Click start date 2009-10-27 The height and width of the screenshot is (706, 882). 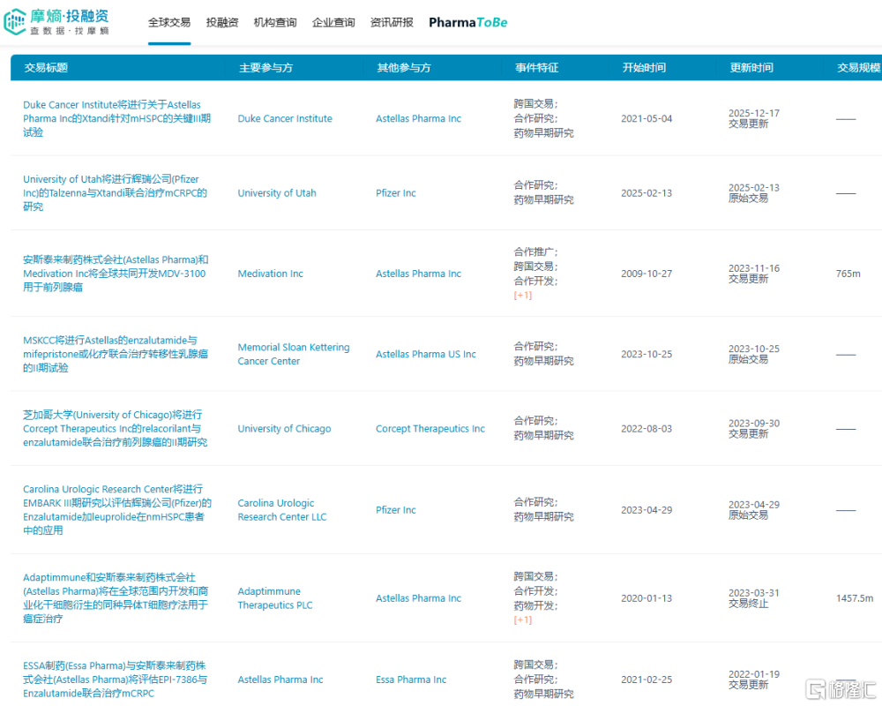point(647,274)
